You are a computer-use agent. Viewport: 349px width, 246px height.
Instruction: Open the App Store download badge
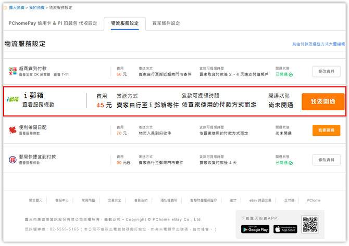[285, 229]
